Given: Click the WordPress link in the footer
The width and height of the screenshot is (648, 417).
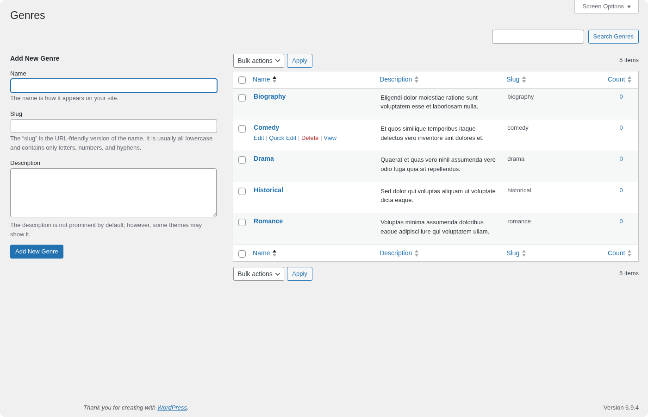Looking at the screenshot, I should (x=172, y=408).
